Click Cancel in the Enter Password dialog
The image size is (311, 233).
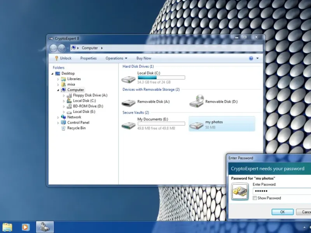coord(304,212)
